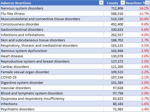Click the Nervous system disorders cell
Viewport: 150px width, 112px height.
52,8
